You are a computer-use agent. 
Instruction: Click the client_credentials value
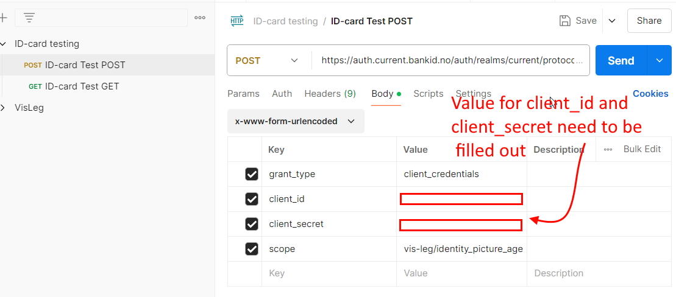coord(441,174)
